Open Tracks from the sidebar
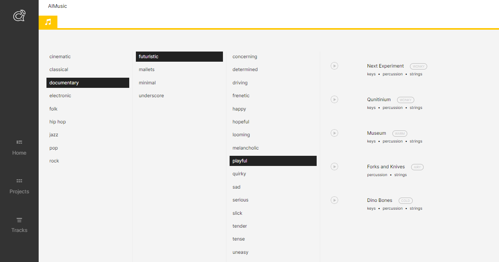499x262 pixels. point(19,225)
